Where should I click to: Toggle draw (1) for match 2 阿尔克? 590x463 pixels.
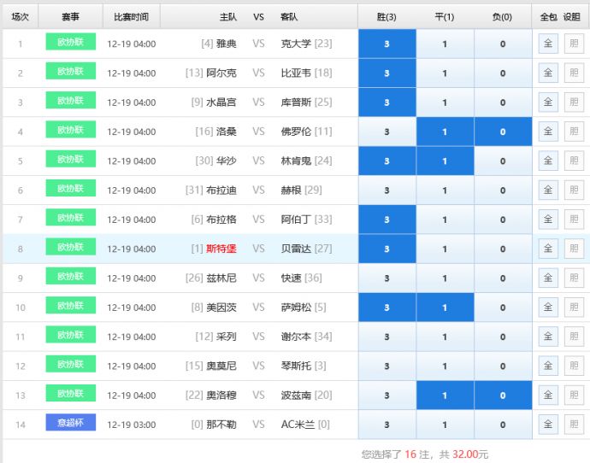tap(445, 73)
